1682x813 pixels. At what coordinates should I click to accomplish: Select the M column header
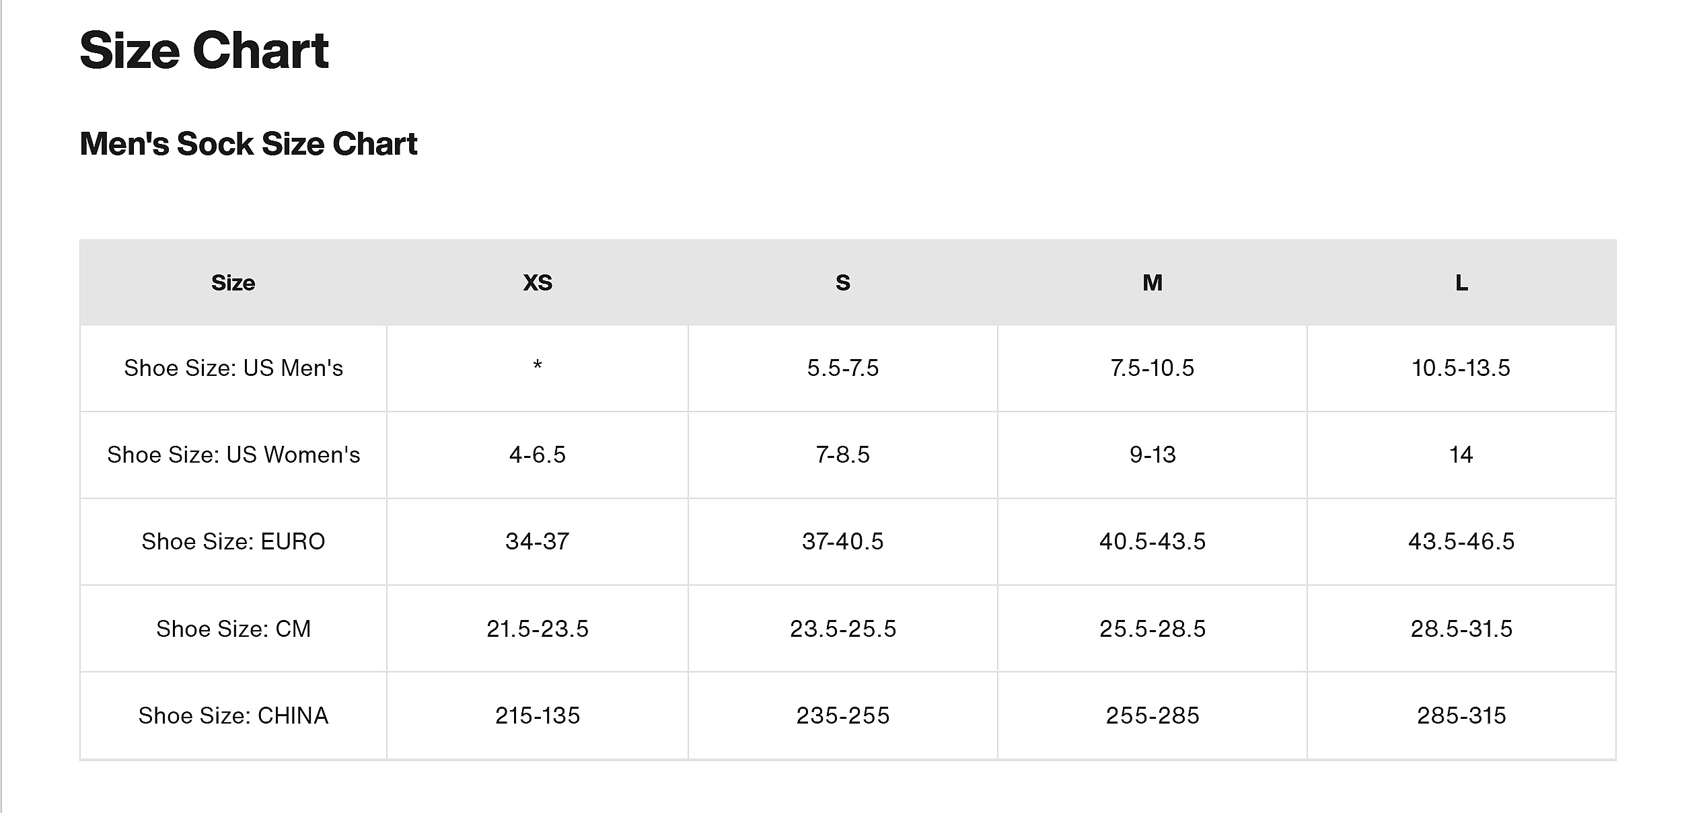(1152, 283)
